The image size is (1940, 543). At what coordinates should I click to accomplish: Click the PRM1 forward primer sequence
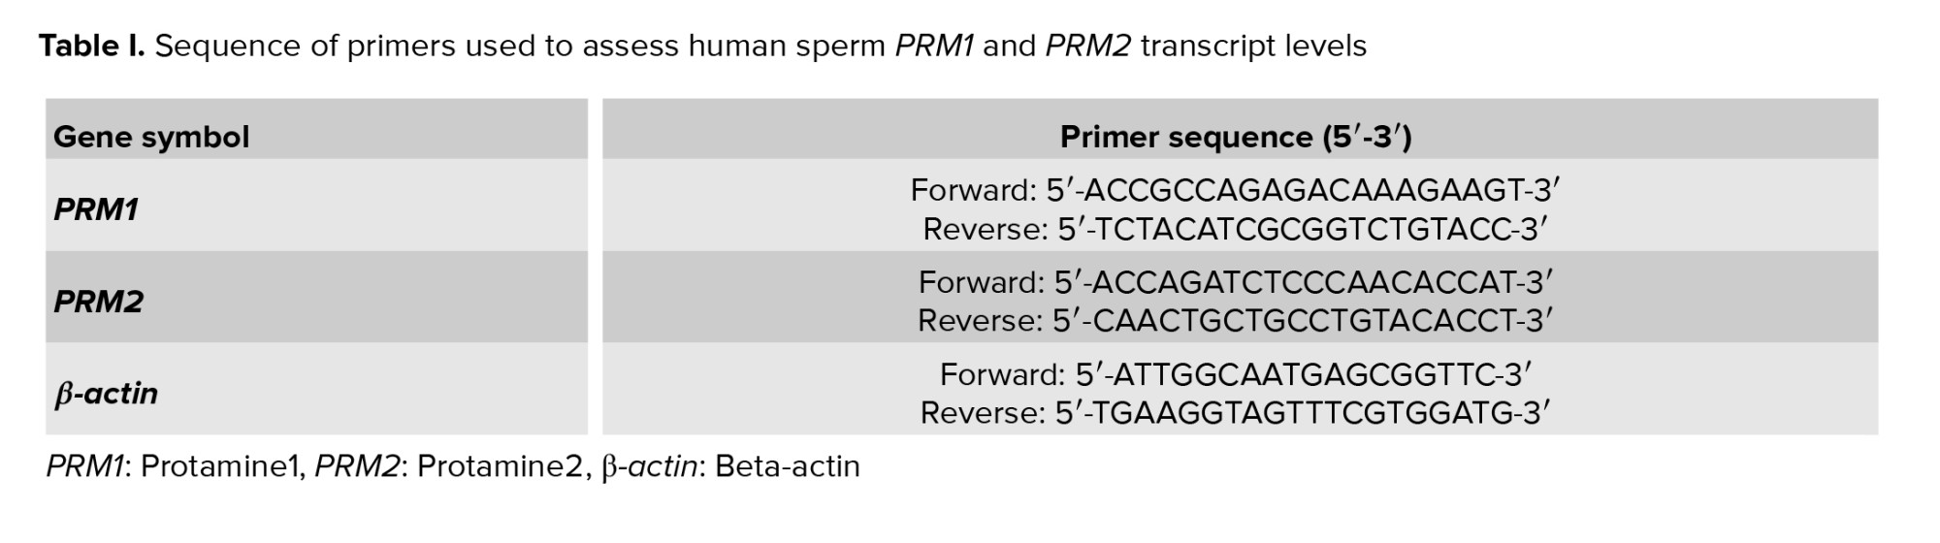[1302, 190]
